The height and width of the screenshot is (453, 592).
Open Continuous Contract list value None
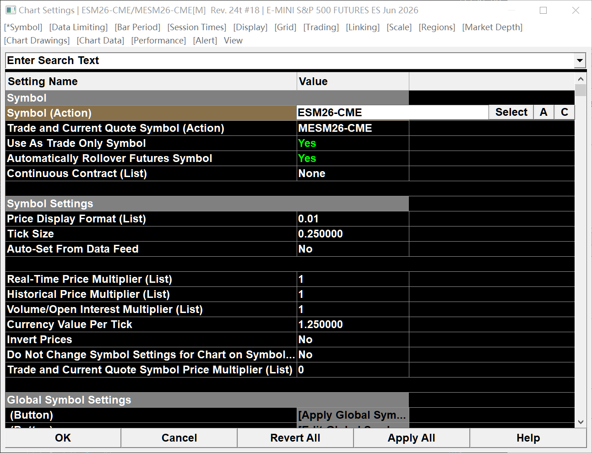point(353,173)
